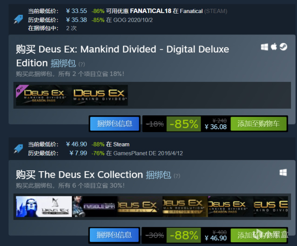Select the Deus Ex Mankind Divided game thumbnail
Image resolution: width=297 pixels, height=246 pixels.
[x=100, y=95]
